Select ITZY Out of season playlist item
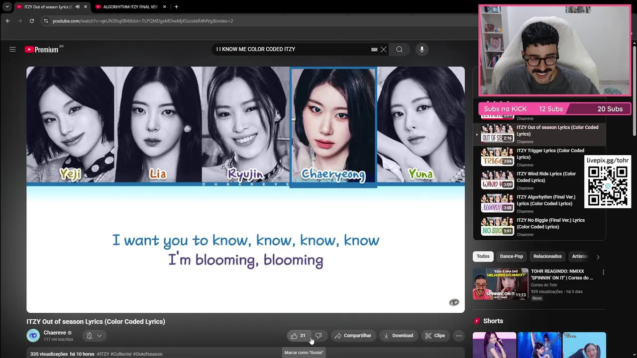The height and width of the screenshot is (358, 637). tap(540, 134)
